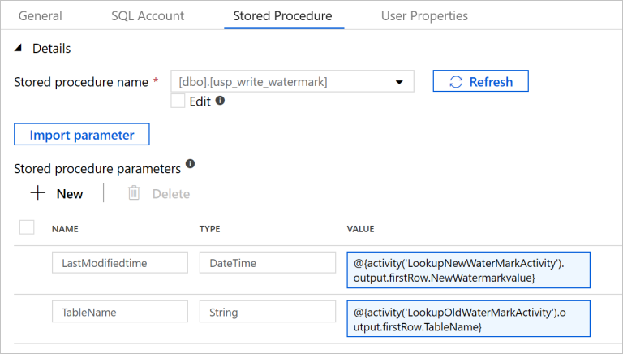
Task: Select the User Properties tab
Action: point(424,15)
